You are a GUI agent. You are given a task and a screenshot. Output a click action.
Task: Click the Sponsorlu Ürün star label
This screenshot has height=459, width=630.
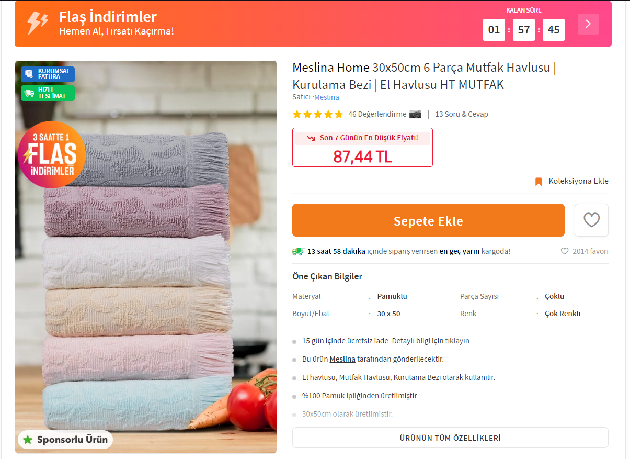(x=65, y=440)
